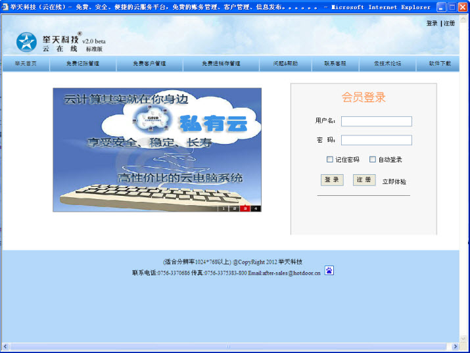
Task: Select the red slide 3 indicator
Action: [x=245, y=208]
